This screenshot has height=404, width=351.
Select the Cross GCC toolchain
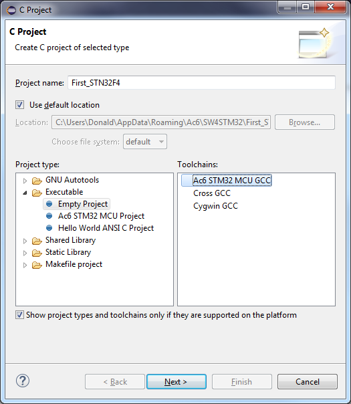pos(212,193)
